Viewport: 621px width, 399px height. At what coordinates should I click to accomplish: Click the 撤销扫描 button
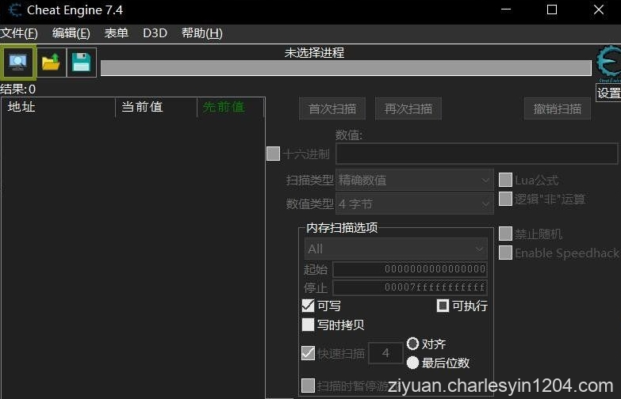tap(558, 108)
